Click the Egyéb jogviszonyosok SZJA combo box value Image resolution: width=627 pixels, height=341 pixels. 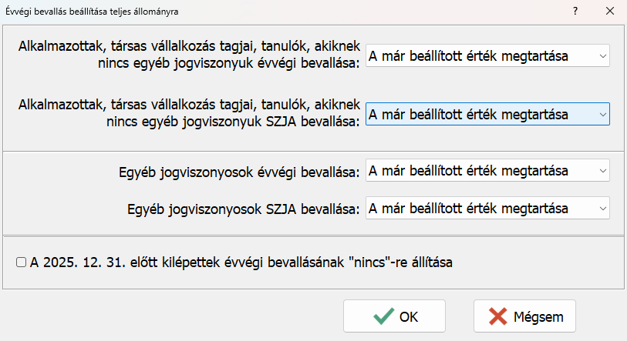coord(478,209)
